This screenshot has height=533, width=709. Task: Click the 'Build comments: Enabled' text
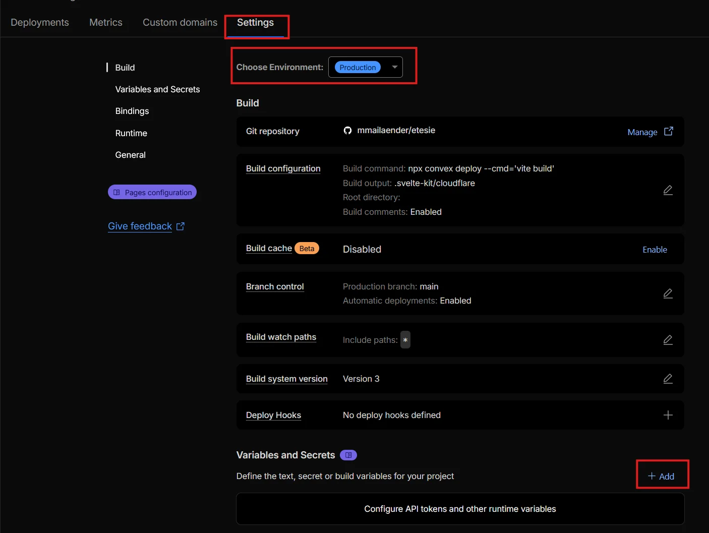pos(392,212)
